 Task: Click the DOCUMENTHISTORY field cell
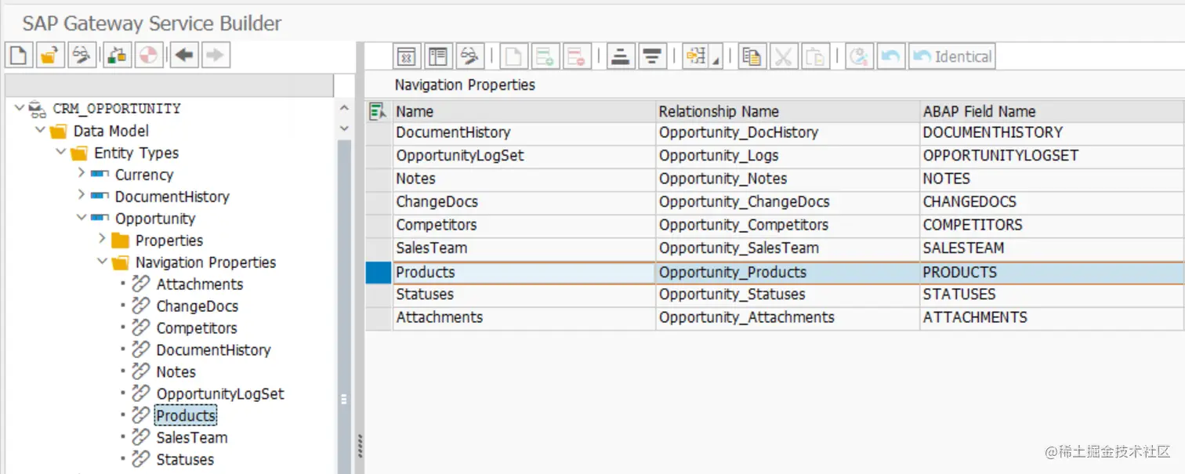pyautogui.click(x=1053, y=132)
